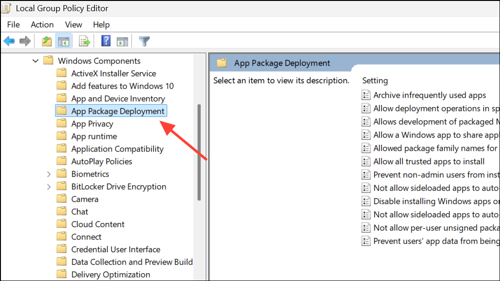Select the App runtime folder
The height and width of the screenshot is (281, 500).
point(94,136)
